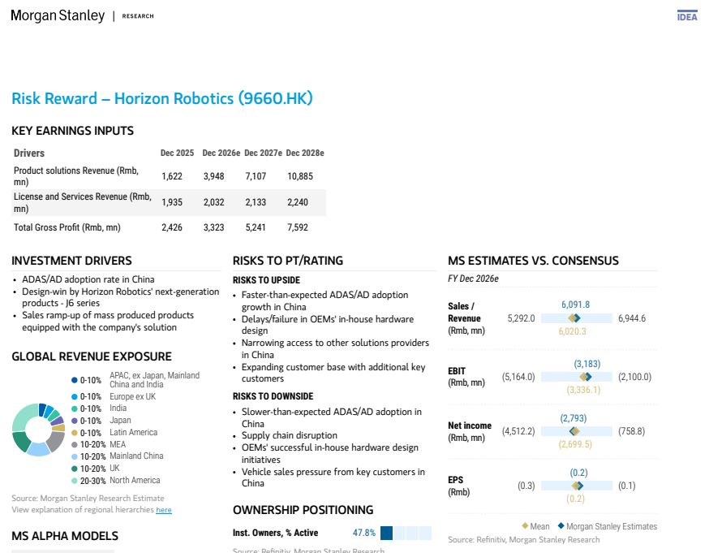Click the Total Gross Profit value "2,426"

coord(172,227)
